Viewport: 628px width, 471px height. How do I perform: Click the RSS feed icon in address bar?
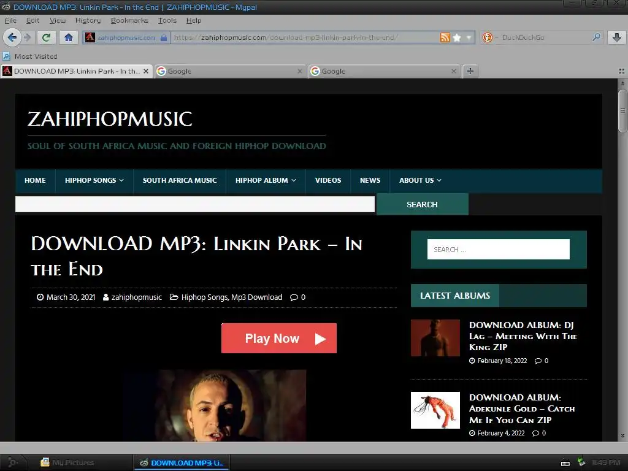click(x=445, y=37)
